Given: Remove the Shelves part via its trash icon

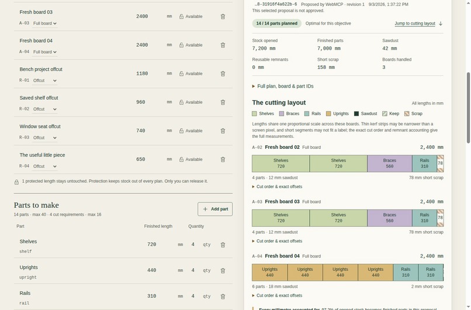Looking at the screenshot, I should coord(223,245).
